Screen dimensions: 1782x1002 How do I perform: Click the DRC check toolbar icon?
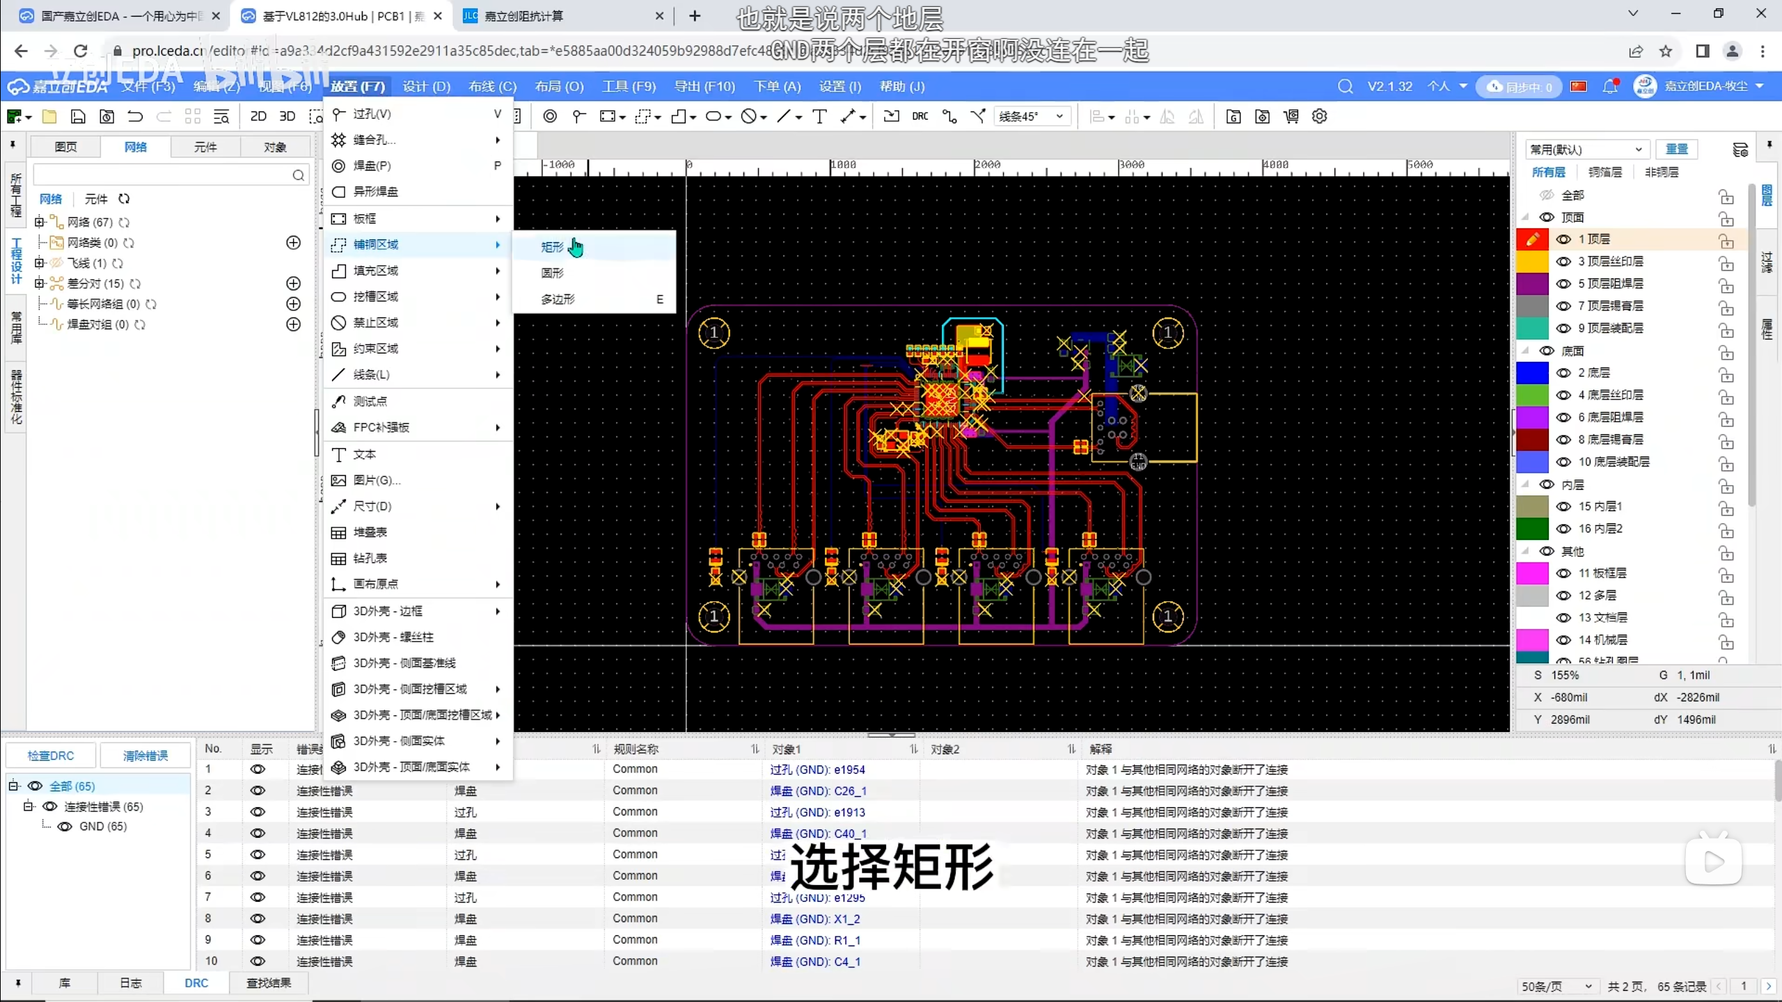coord(920,116)
